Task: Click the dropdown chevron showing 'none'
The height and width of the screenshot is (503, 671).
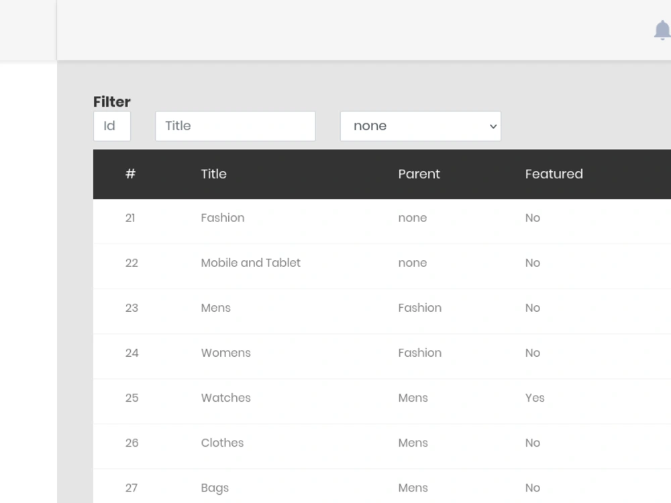Action: point(492,126)
